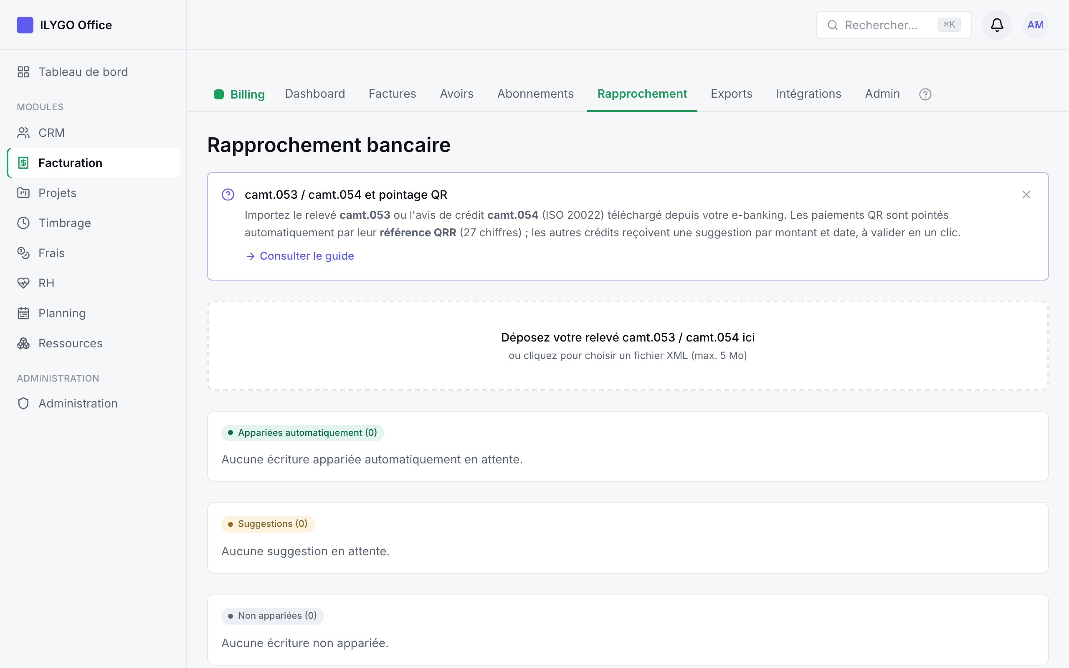1069x668 pixels.
Task: Open the Frais module
Action: tap(93, 253)
